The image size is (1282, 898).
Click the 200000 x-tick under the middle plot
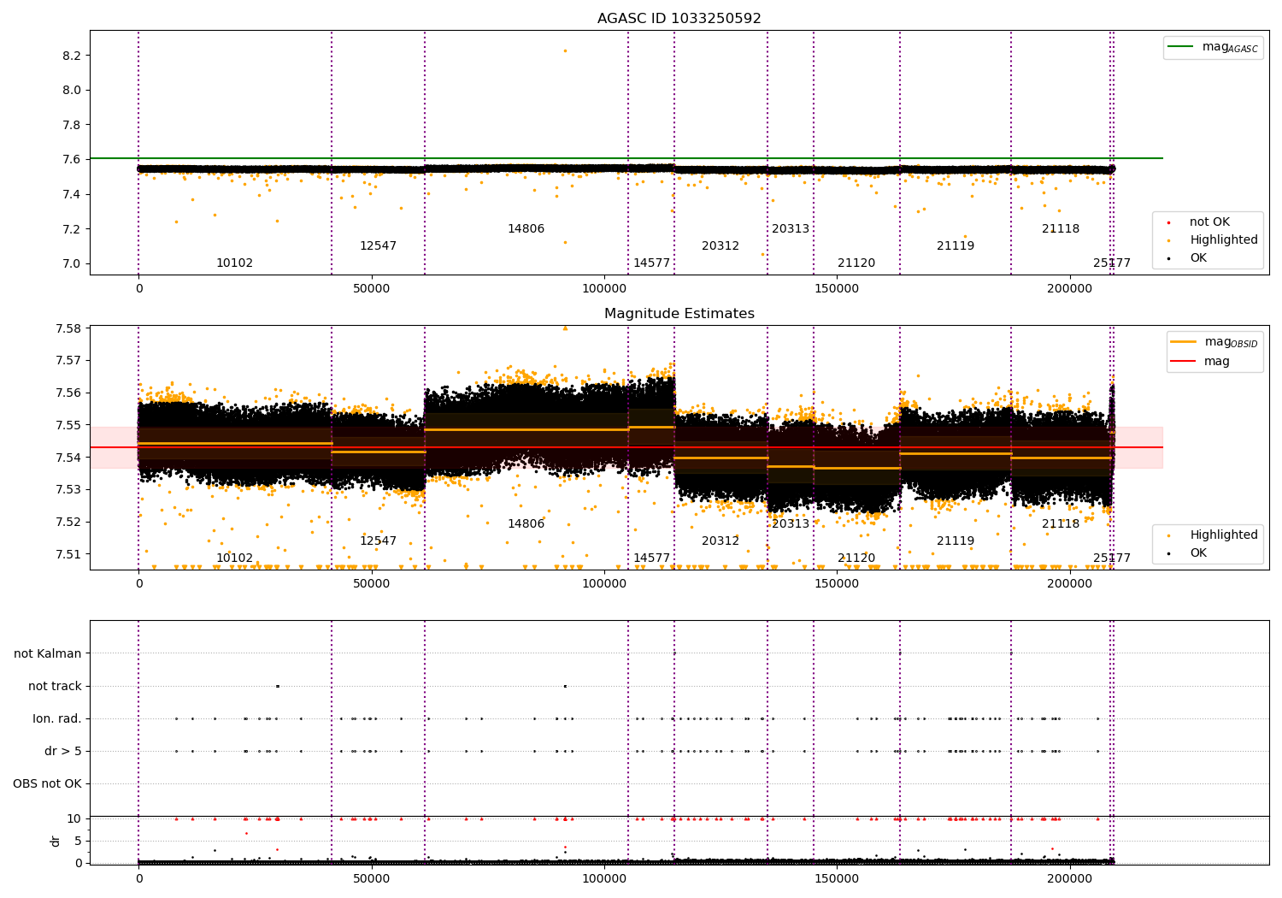(1069, 584)
